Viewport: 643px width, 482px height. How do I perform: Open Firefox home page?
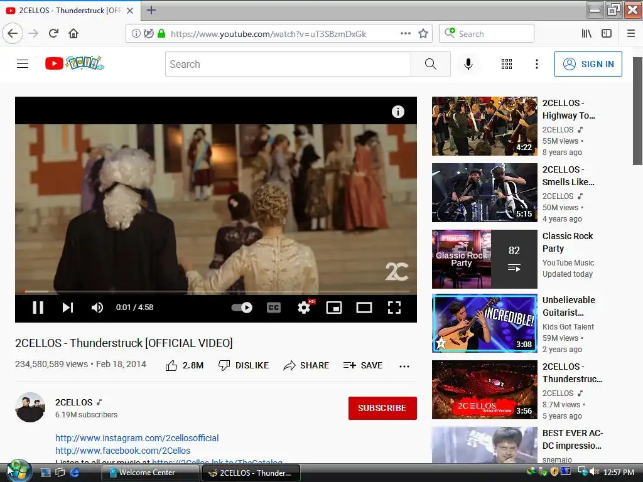click(x=73, y=33)
